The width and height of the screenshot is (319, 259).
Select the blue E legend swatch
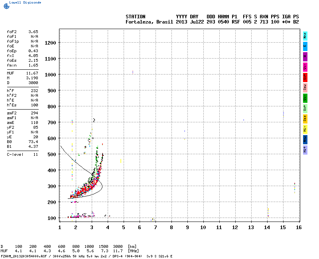305,46
